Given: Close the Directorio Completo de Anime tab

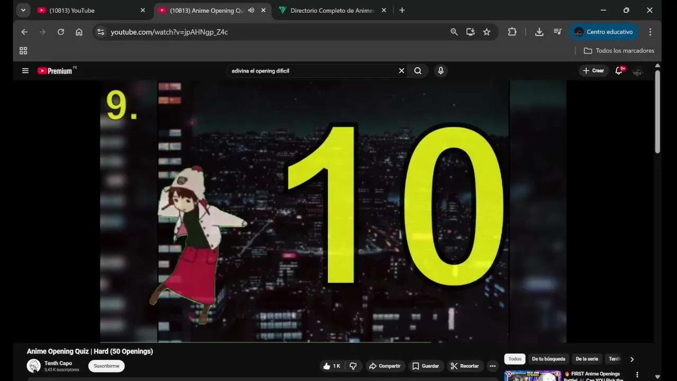Looking at the screenshot, I should coord(384,10).
